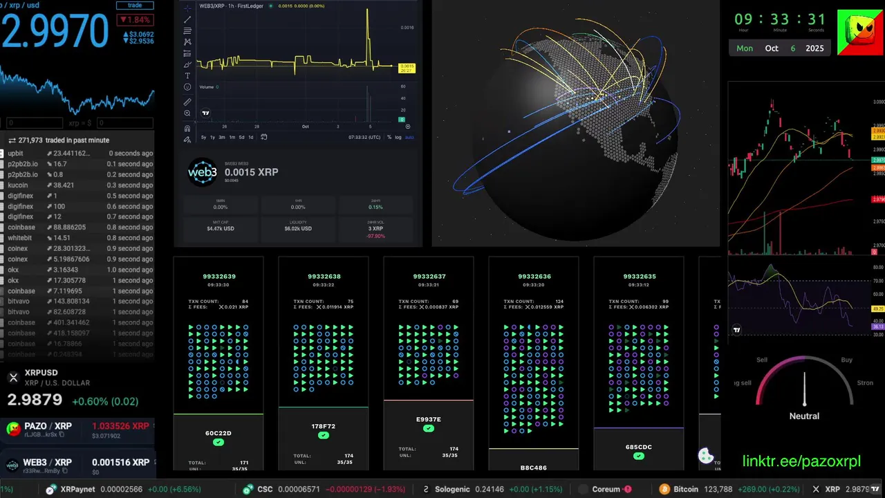885x498 pixels.
Task: Select the ruler measure tool
Action: pyautogui.click(x=187, y=102)
